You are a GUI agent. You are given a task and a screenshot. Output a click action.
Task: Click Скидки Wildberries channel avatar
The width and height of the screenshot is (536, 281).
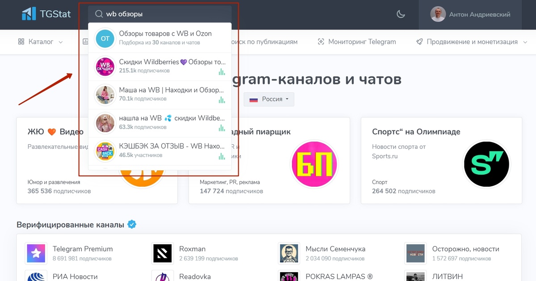pos(105,66)
